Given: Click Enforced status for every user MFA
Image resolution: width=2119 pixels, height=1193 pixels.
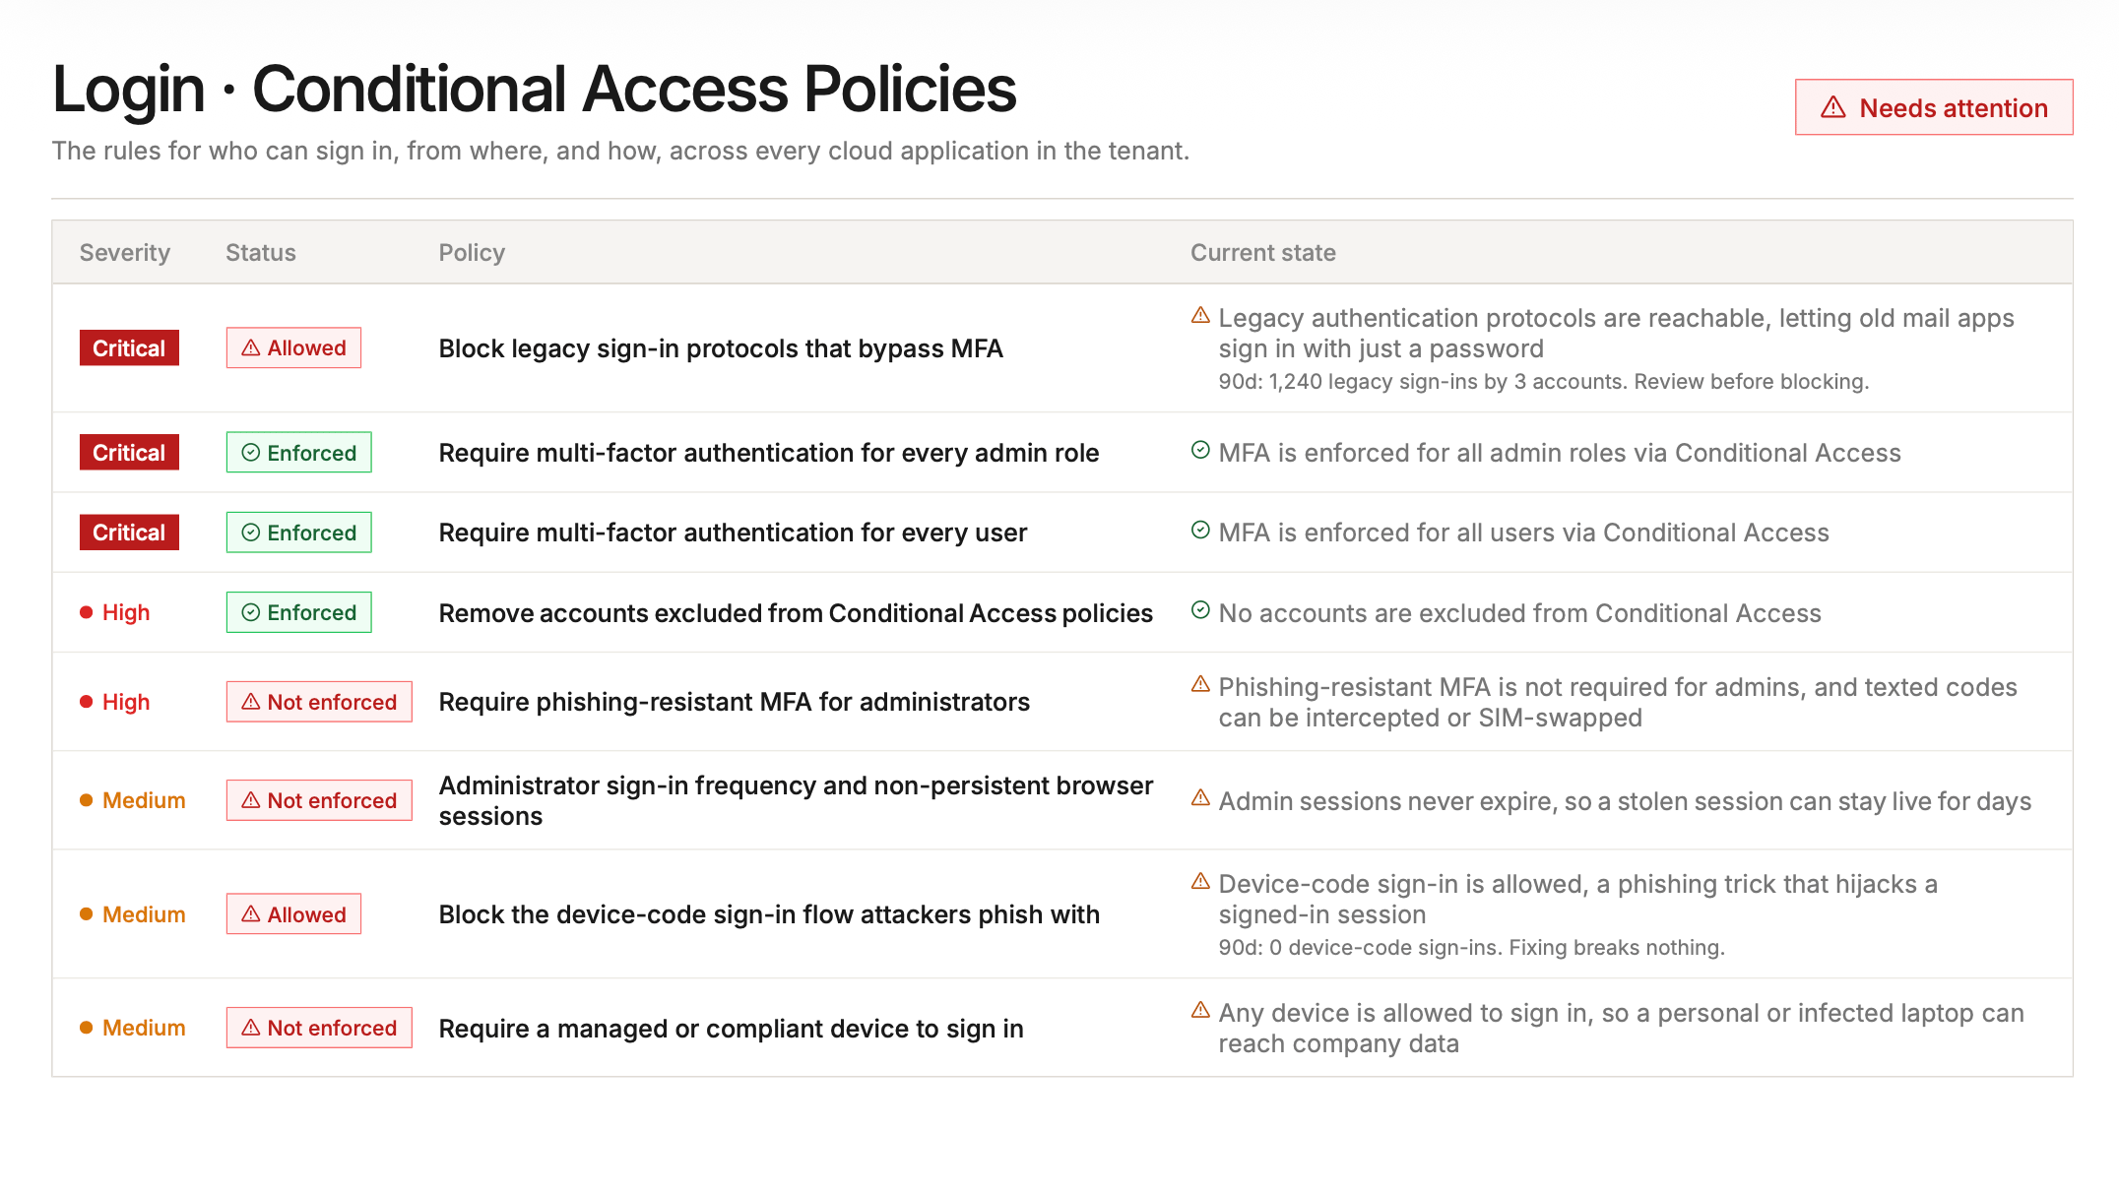Looking at the screenshot, I should tap(298, 533).
